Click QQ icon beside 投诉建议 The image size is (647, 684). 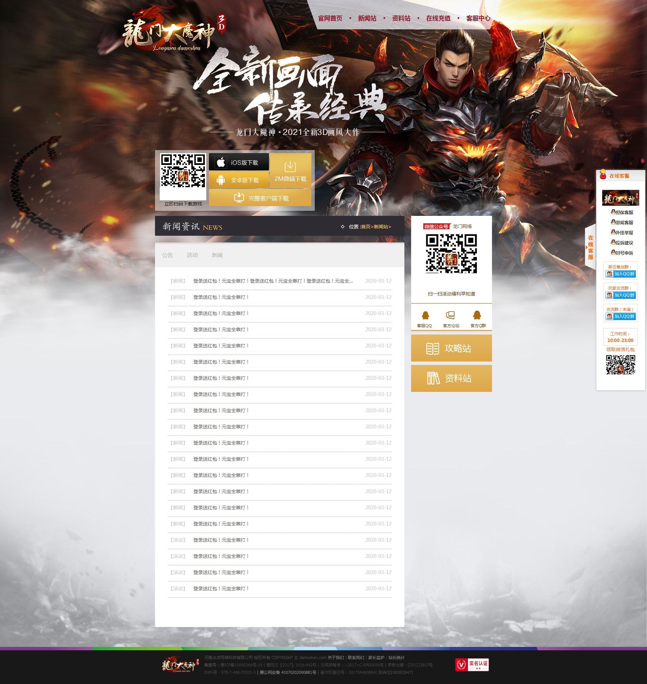click(613, 242)
